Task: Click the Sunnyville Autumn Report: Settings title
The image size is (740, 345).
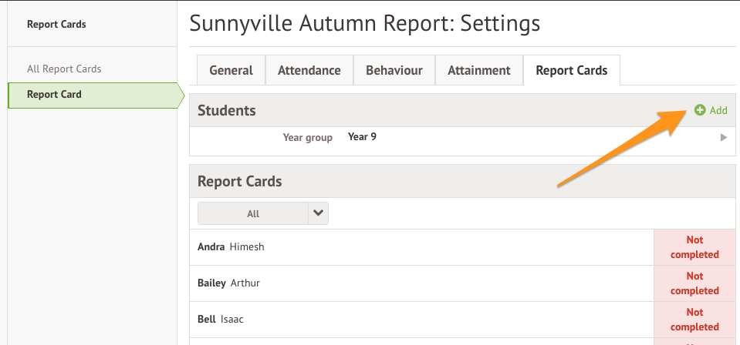Action: (365, 23)
